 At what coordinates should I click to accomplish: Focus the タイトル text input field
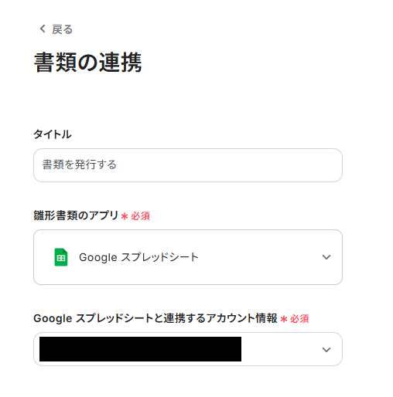tap(188, 165)
